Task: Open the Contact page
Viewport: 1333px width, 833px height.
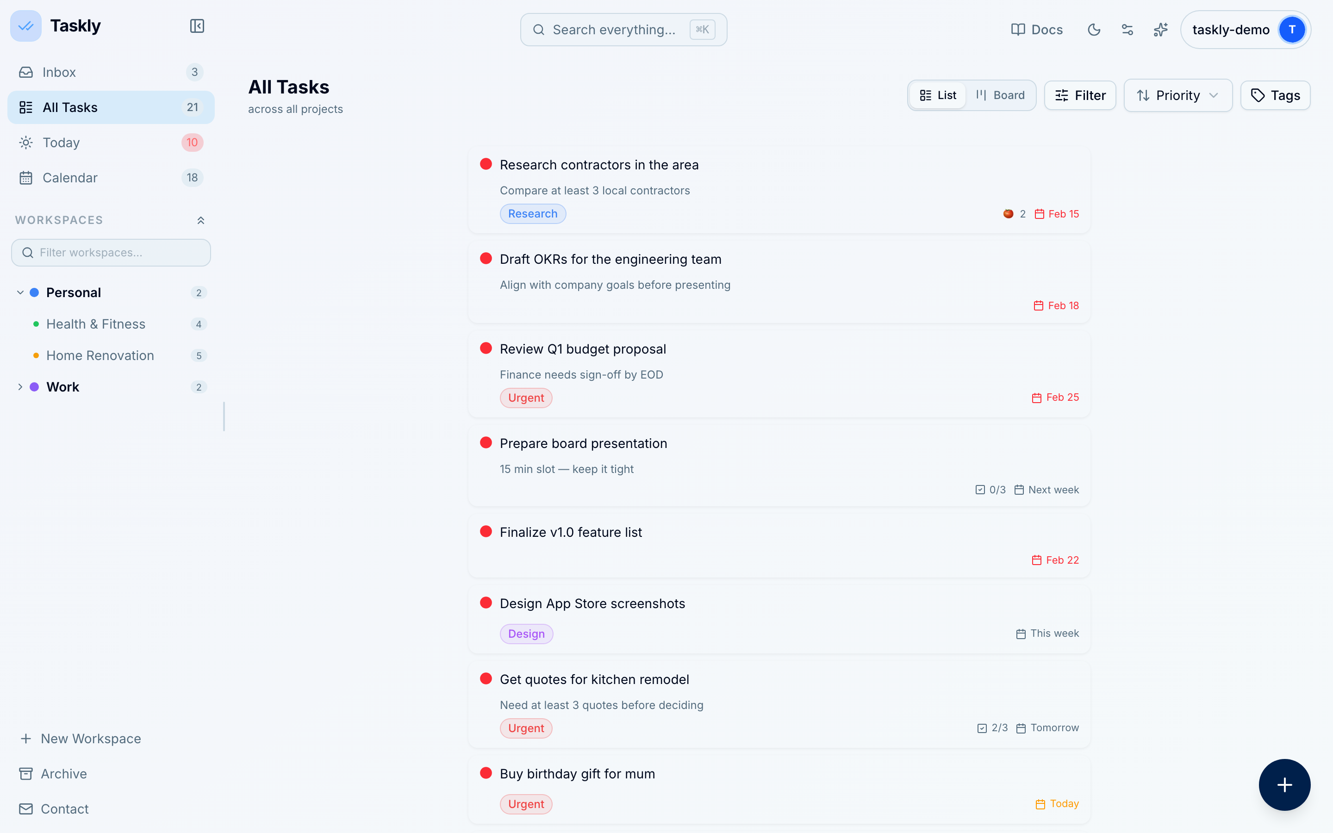Action: [64, 809]
